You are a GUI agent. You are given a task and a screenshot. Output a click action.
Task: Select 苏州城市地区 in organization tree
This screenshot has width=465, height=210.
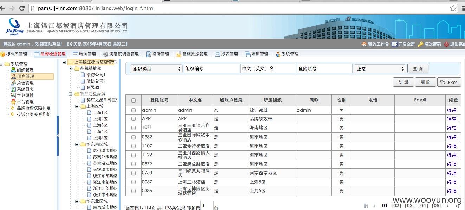105,151
